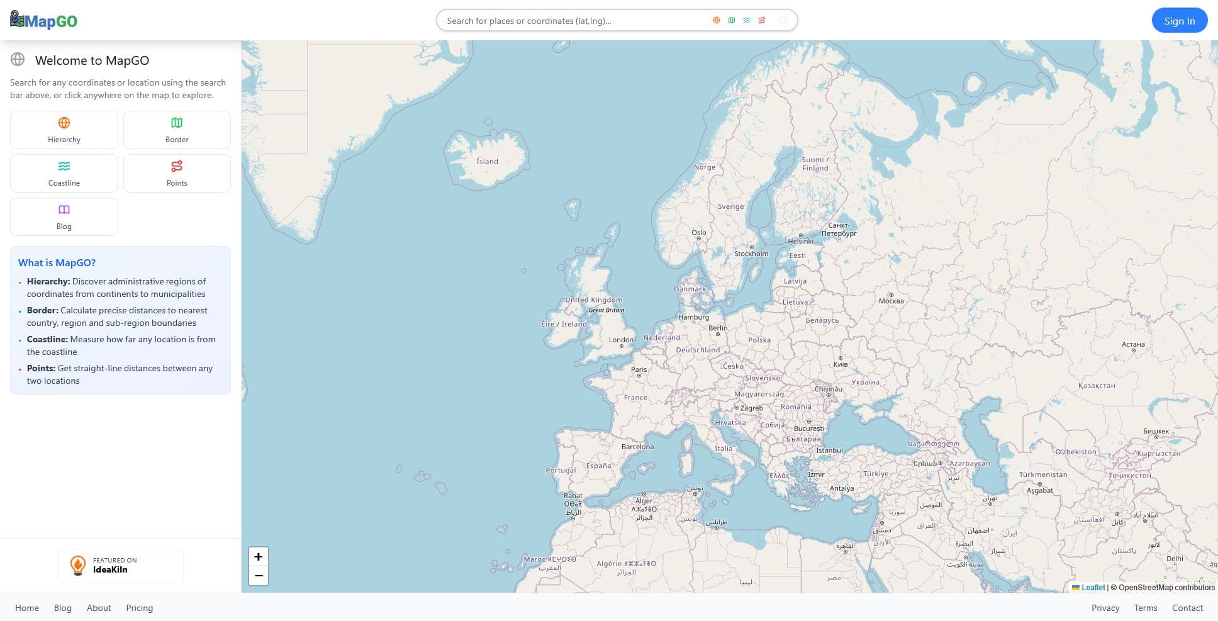Open the IdeaKiln featured badge

[x=120, y=565]
